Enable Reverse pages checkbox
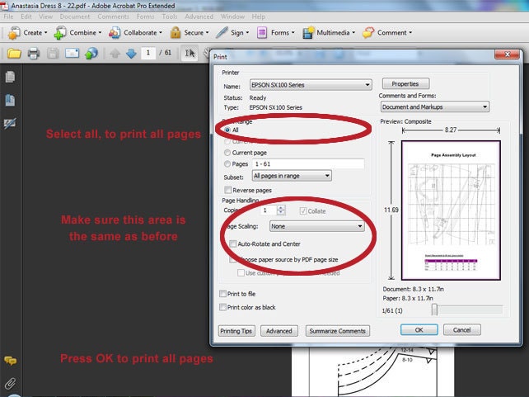 pos(228,190)
